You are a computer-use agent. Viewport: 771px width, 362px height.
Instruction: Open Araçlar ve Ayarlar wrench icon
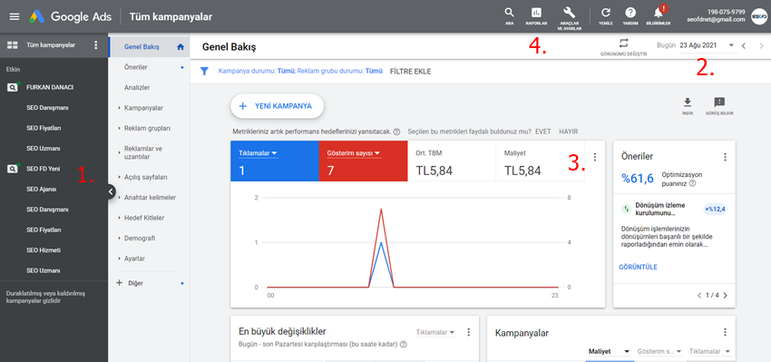coord(569,14)
